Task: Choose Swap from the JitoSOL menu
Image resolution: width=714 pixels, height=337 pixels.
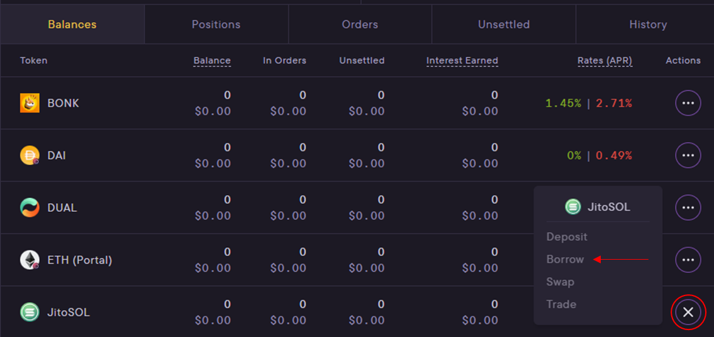Action: click(x=560, y=282)
